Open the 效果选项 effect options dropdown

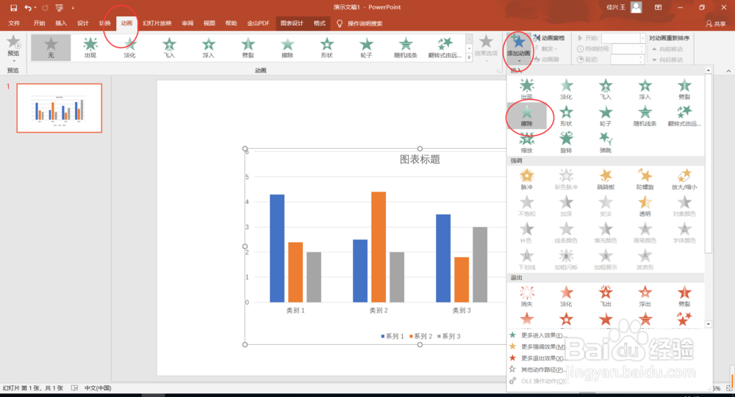pyautogui.click(x=486, y=48)
